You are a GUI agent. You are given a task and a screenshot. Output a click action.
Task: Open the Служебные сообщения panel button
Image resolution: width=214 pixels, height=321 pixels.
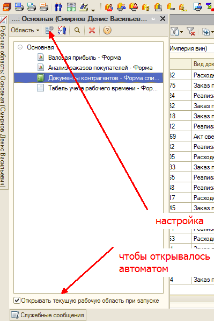pyautogui.click(x=48, y=315)
